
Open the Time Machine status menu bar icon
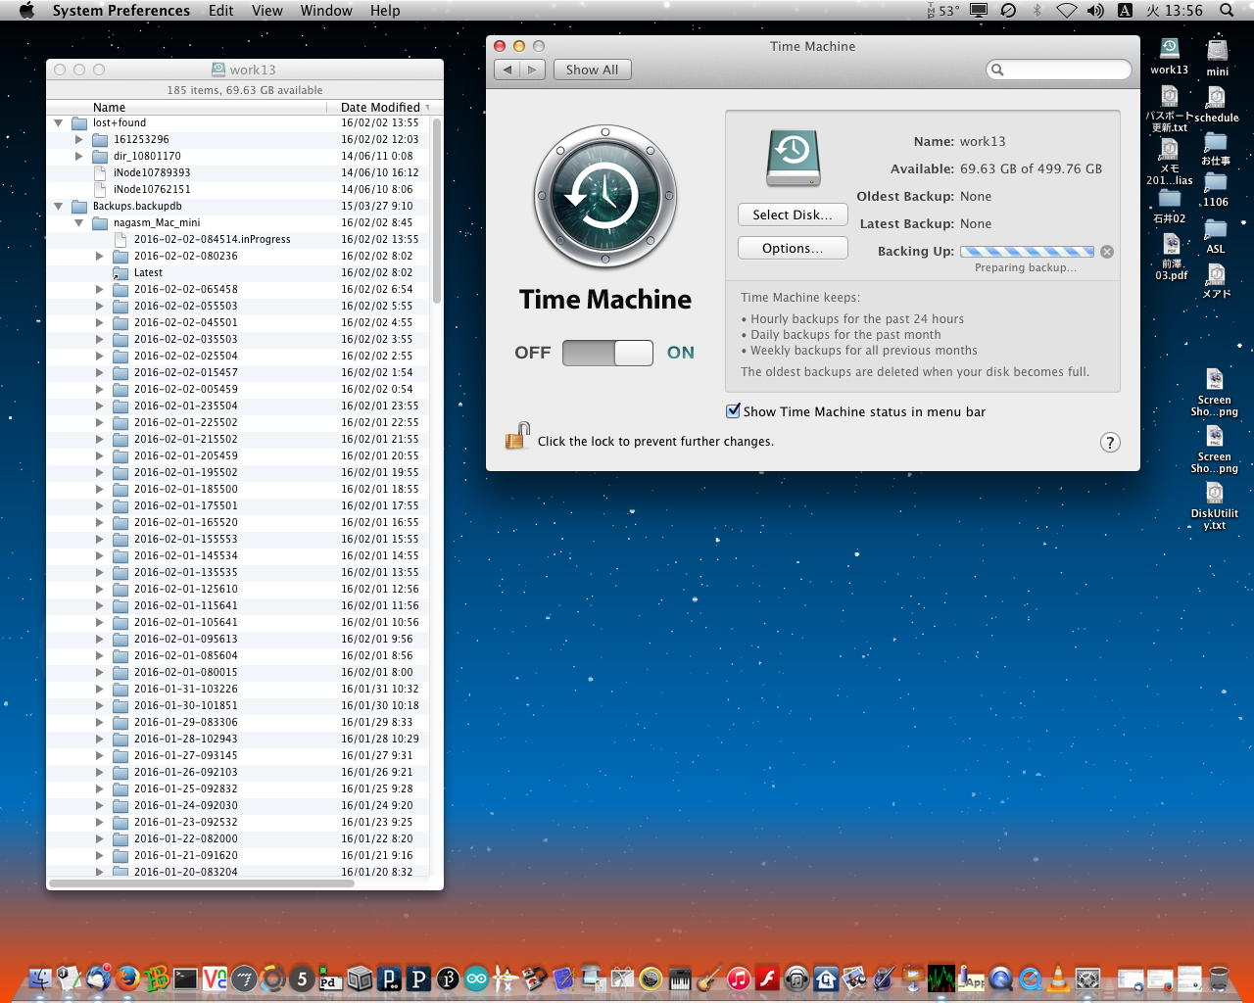point(1008,11)
